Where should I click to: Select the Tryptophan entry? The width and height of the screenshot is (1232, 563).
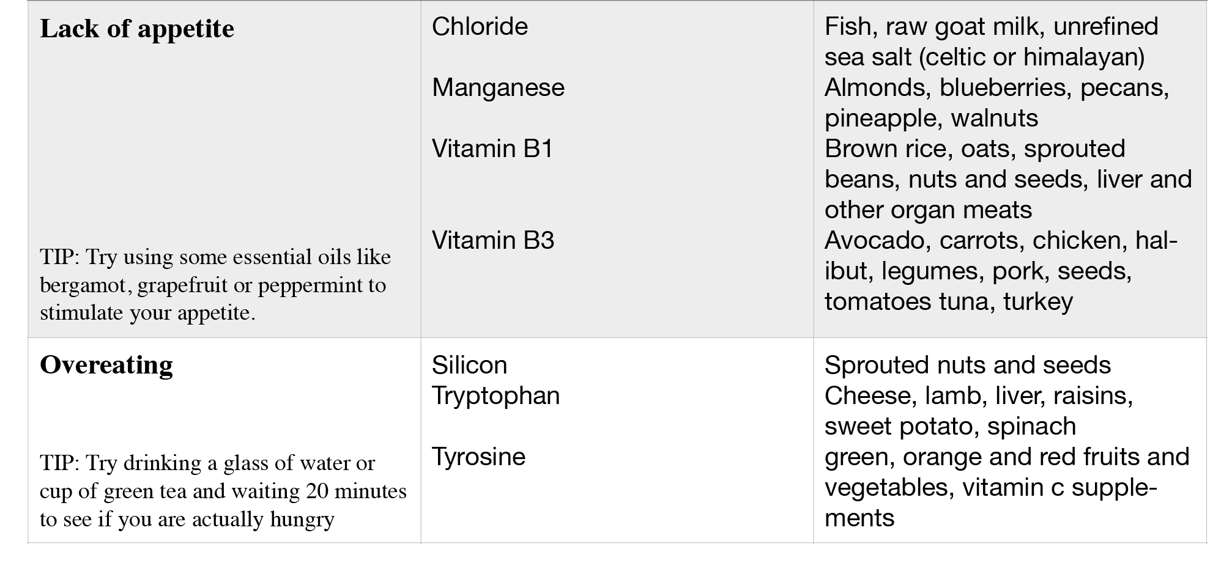[496, 396]
